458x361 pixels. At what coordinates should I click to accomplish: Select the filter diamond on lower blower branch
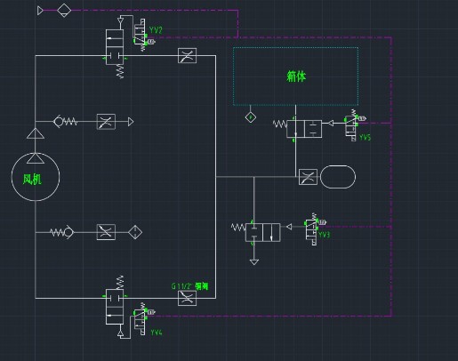tap(135, 232)
